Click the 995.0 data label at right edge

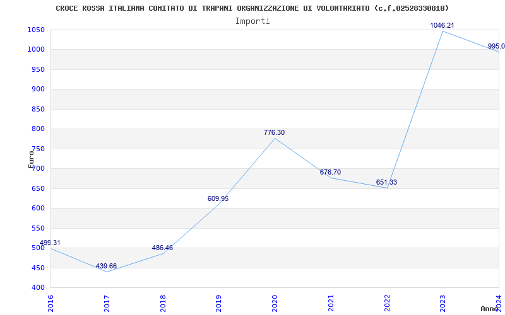496,46
